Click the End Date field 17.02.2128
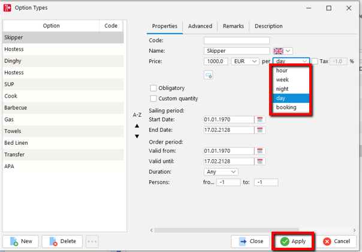The height and width of the screenshot is (252, 362). tap(229, 130)
